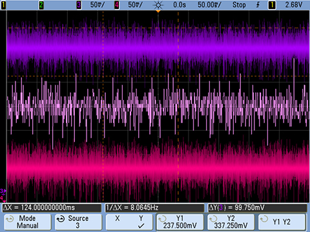Select the green channel 2 indicator
Screen dimensions: 310x232
(x=41, y=5)
